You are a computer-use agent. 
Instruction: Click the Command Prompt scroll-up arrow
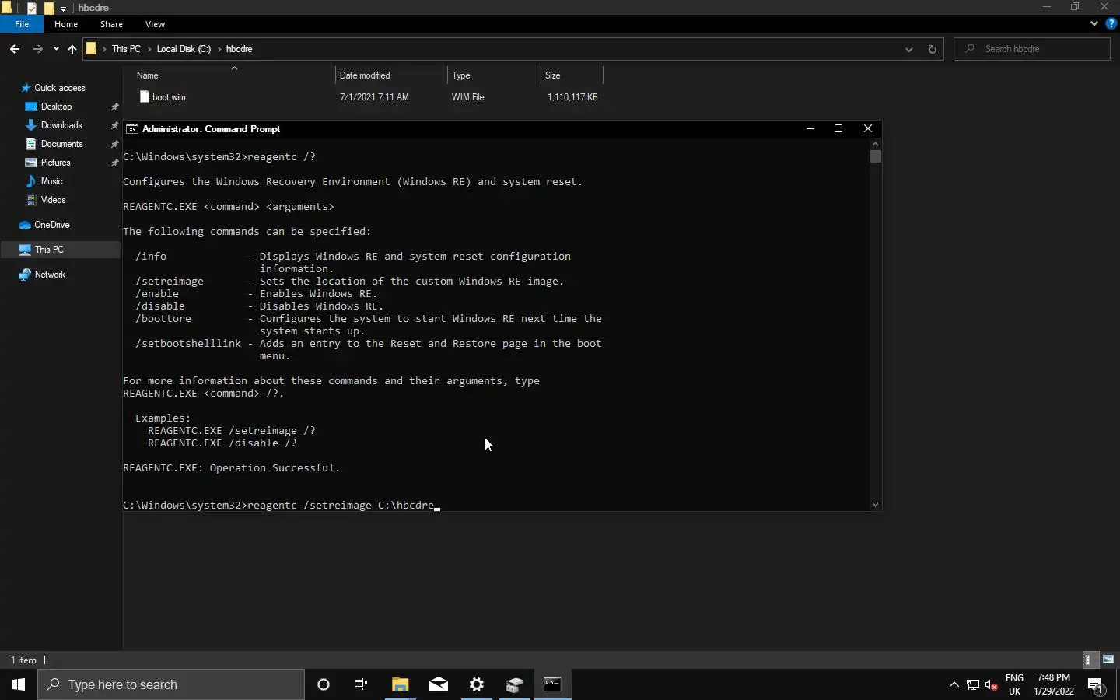pyautogui.click(x=876, y=144)
